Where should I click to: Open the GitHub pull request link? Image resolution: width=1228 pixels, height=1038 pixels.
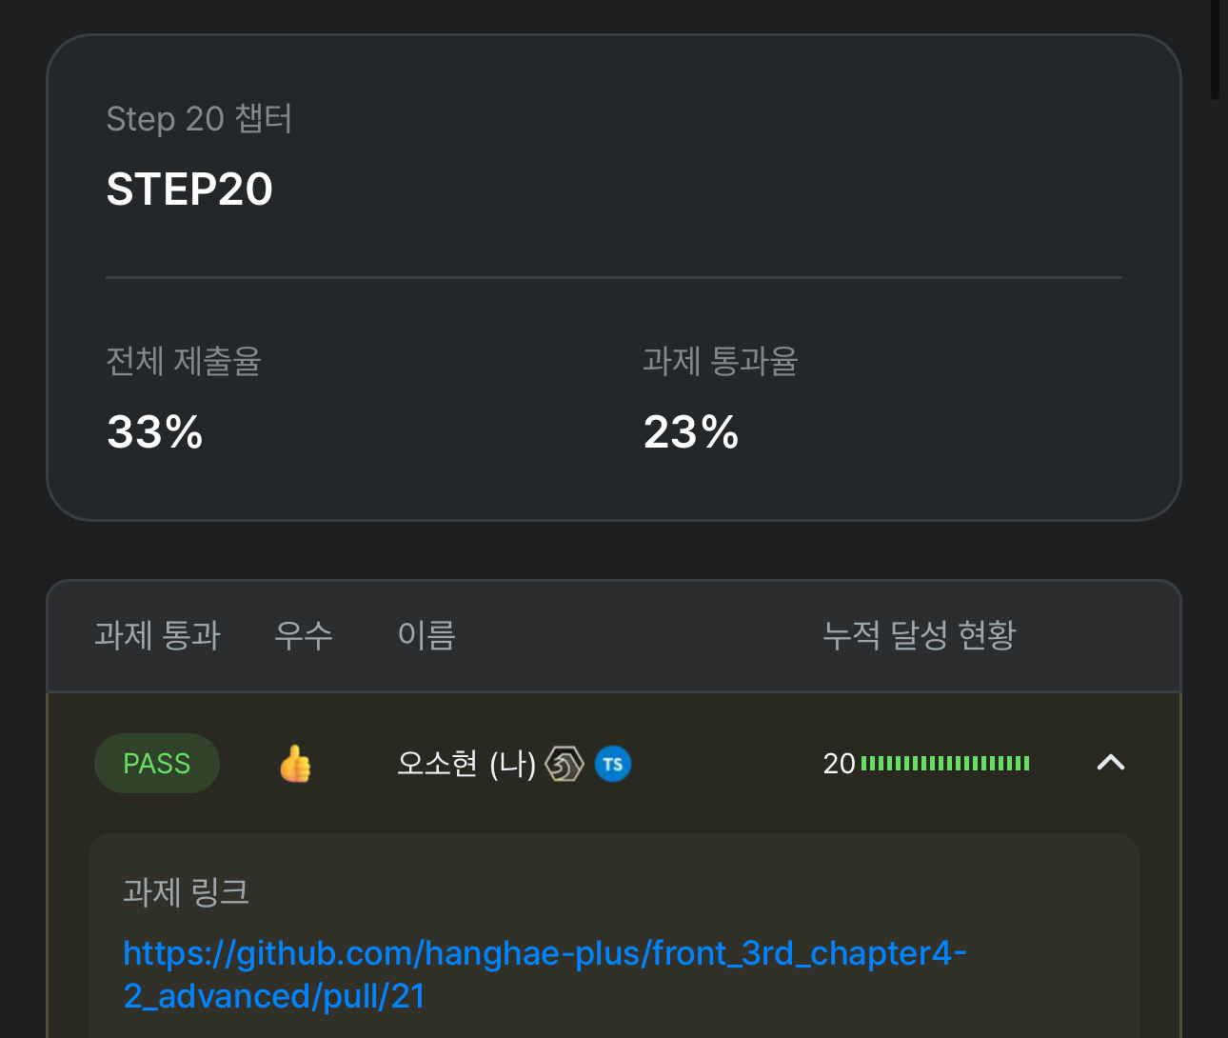click(x=545, y=974)
